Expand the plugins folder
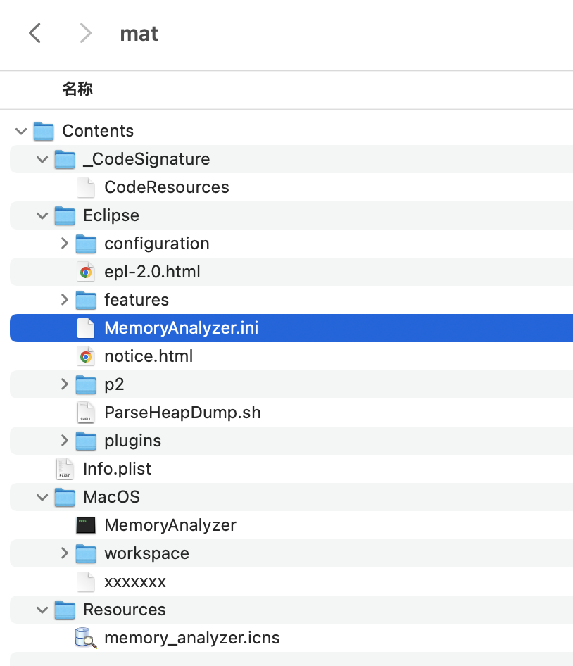 pos(64,441)
